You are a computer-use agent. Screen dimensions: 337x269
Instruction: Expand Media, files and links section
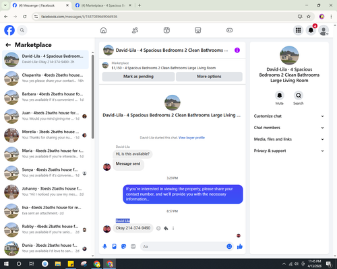289,139
